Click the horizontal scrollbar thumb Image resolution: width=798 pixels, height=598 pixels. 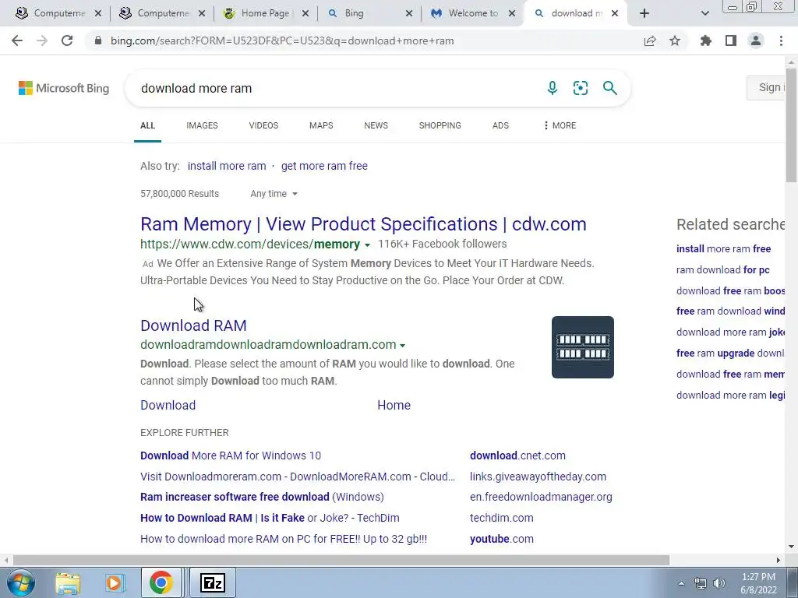click(341, 561)
